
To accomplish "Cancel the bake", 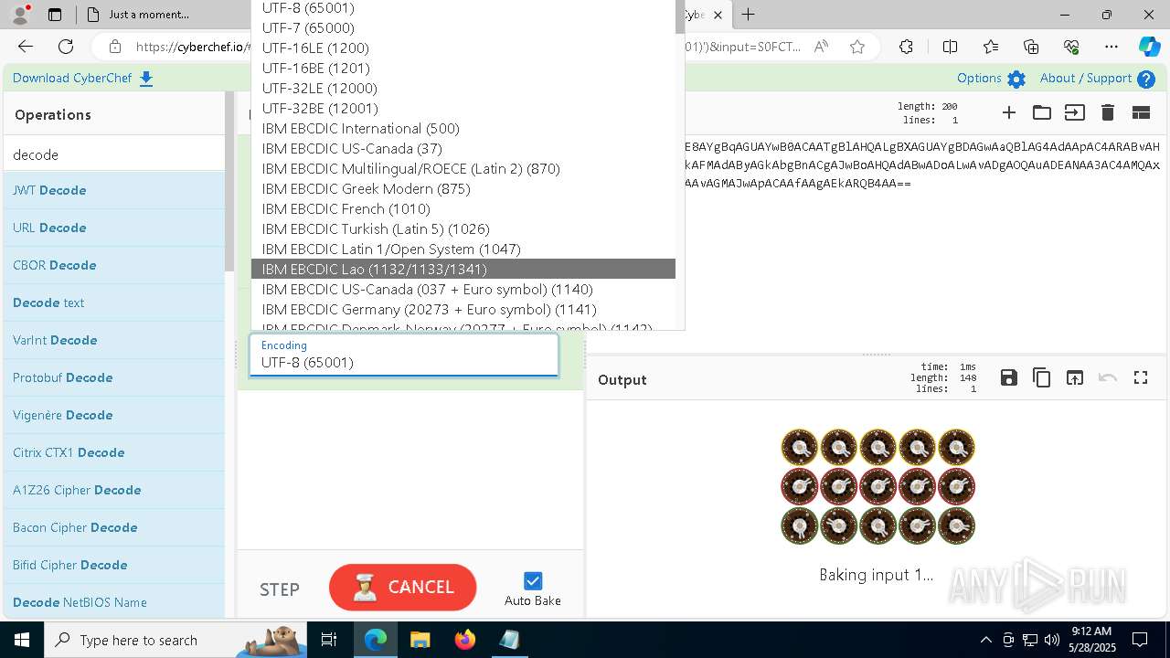I will point(403,587).
